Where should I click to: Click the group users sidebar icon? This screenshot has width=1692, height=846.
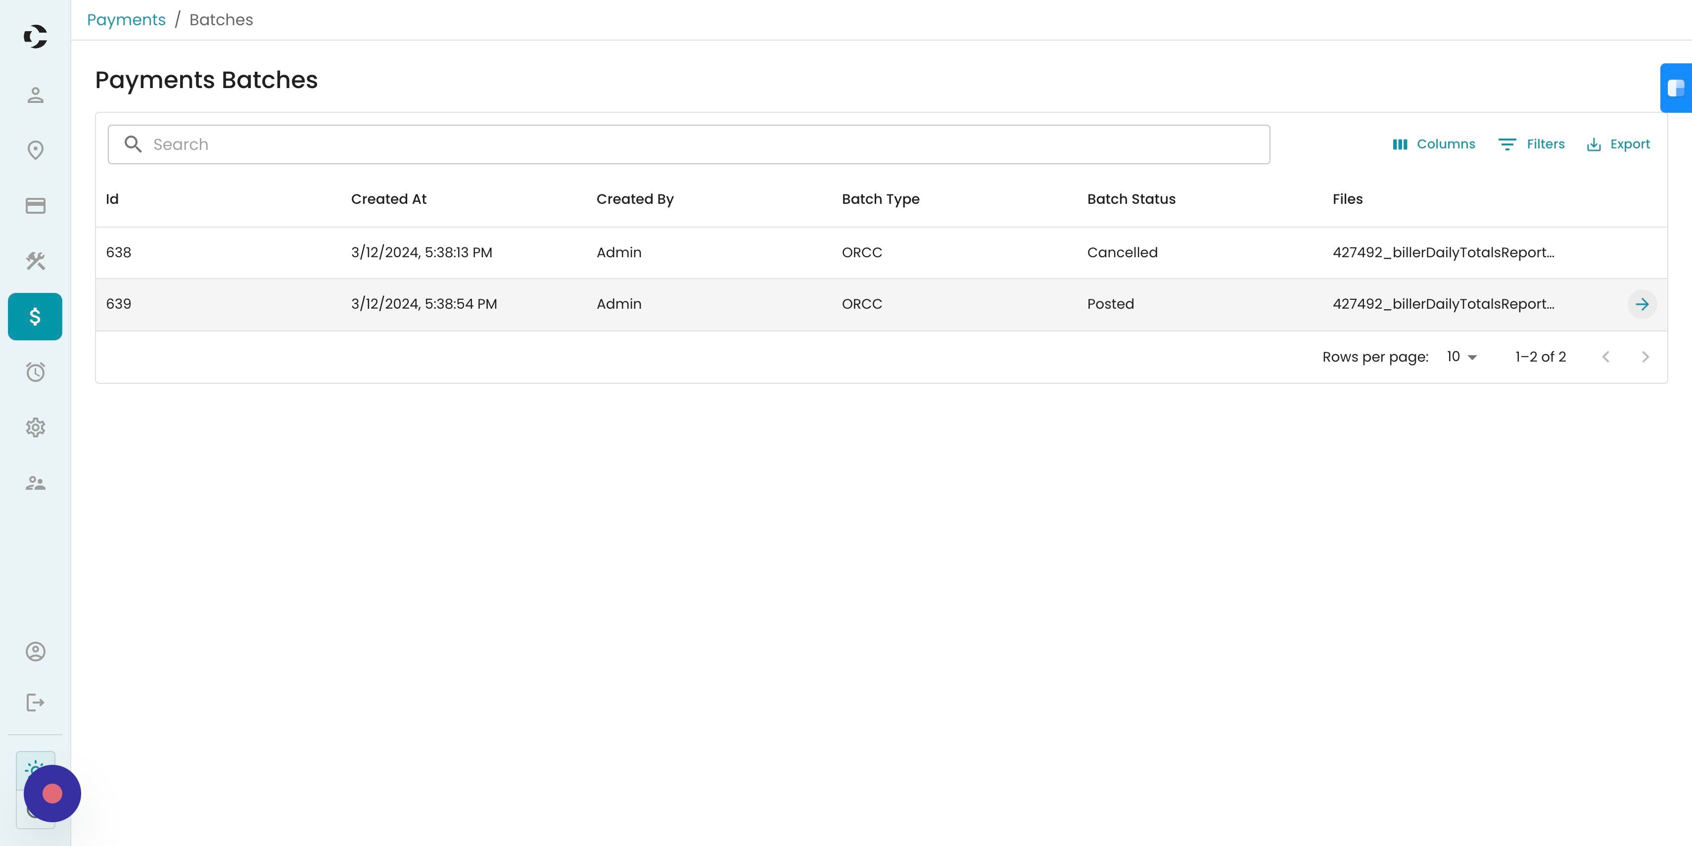[36, 483]
